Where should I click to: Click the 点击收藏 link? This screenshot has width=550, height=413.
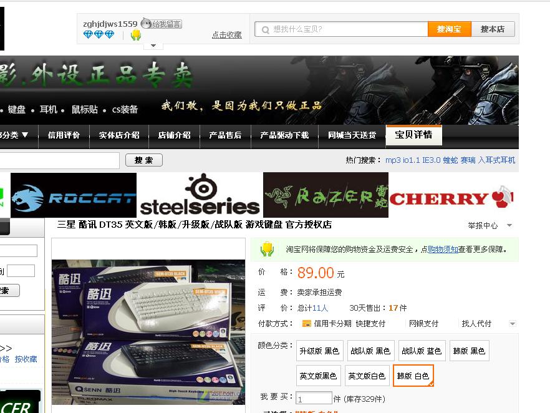click(x=226, y=35)
